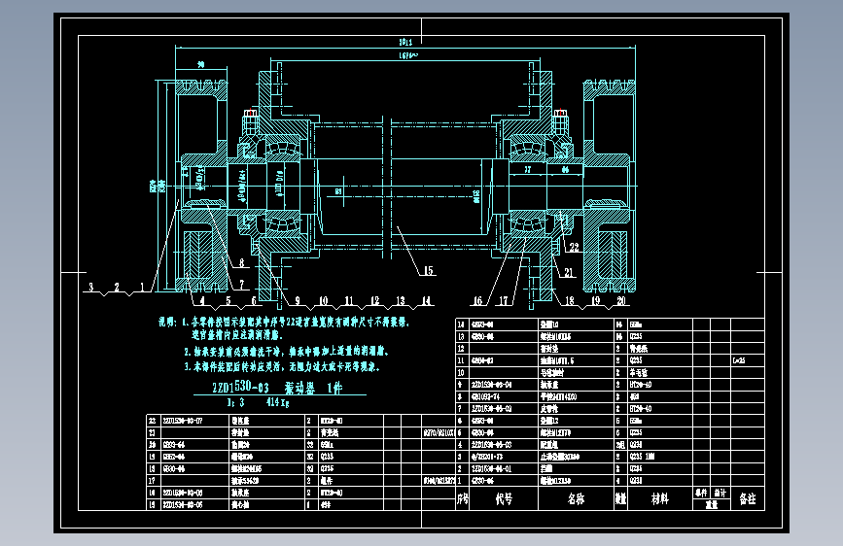Select the '90' width dimension at top left
The height and width of the screenshot is (546, 843).
click(200, 64)
